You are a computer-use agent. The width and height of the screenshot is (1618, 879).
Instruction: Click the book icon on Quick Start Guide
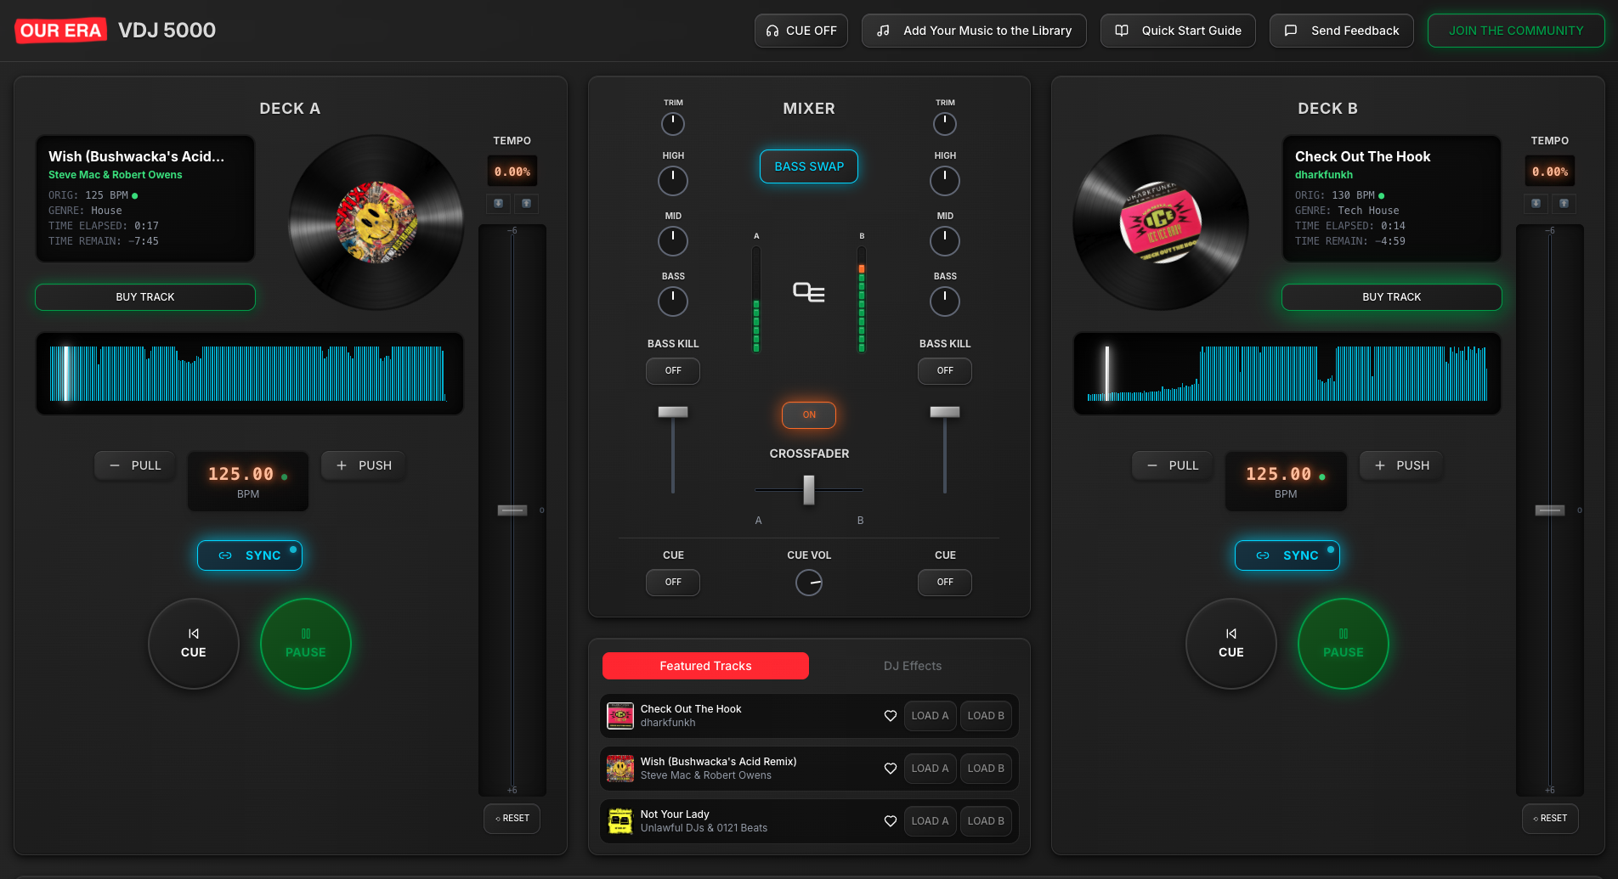pyautogui.click(x=1120, y=30)
